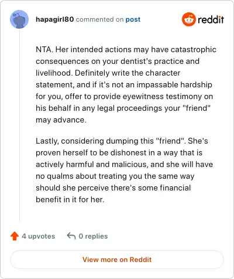Click the orange upvote arrow

[x=15, y=236]
